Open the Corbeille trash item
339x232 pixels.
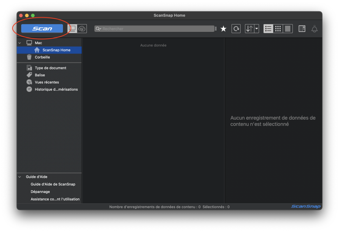(42, 57)
